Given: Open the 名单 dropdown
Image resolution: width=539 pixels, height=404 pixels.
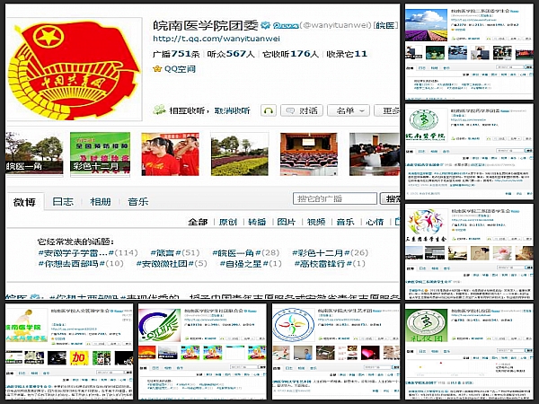Looking at the screenshot, I should tap(349, 110).
